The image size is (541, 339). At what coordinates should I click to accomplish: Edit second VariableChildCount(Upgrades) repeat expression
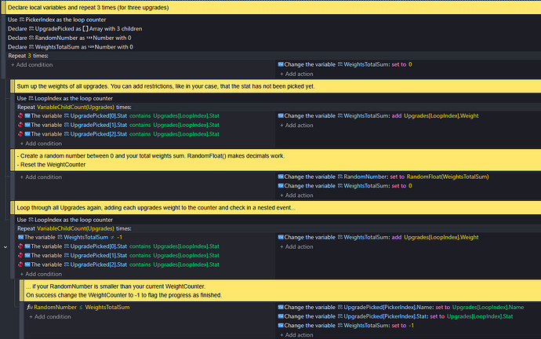pyautogui.click(x=75, y=228)
